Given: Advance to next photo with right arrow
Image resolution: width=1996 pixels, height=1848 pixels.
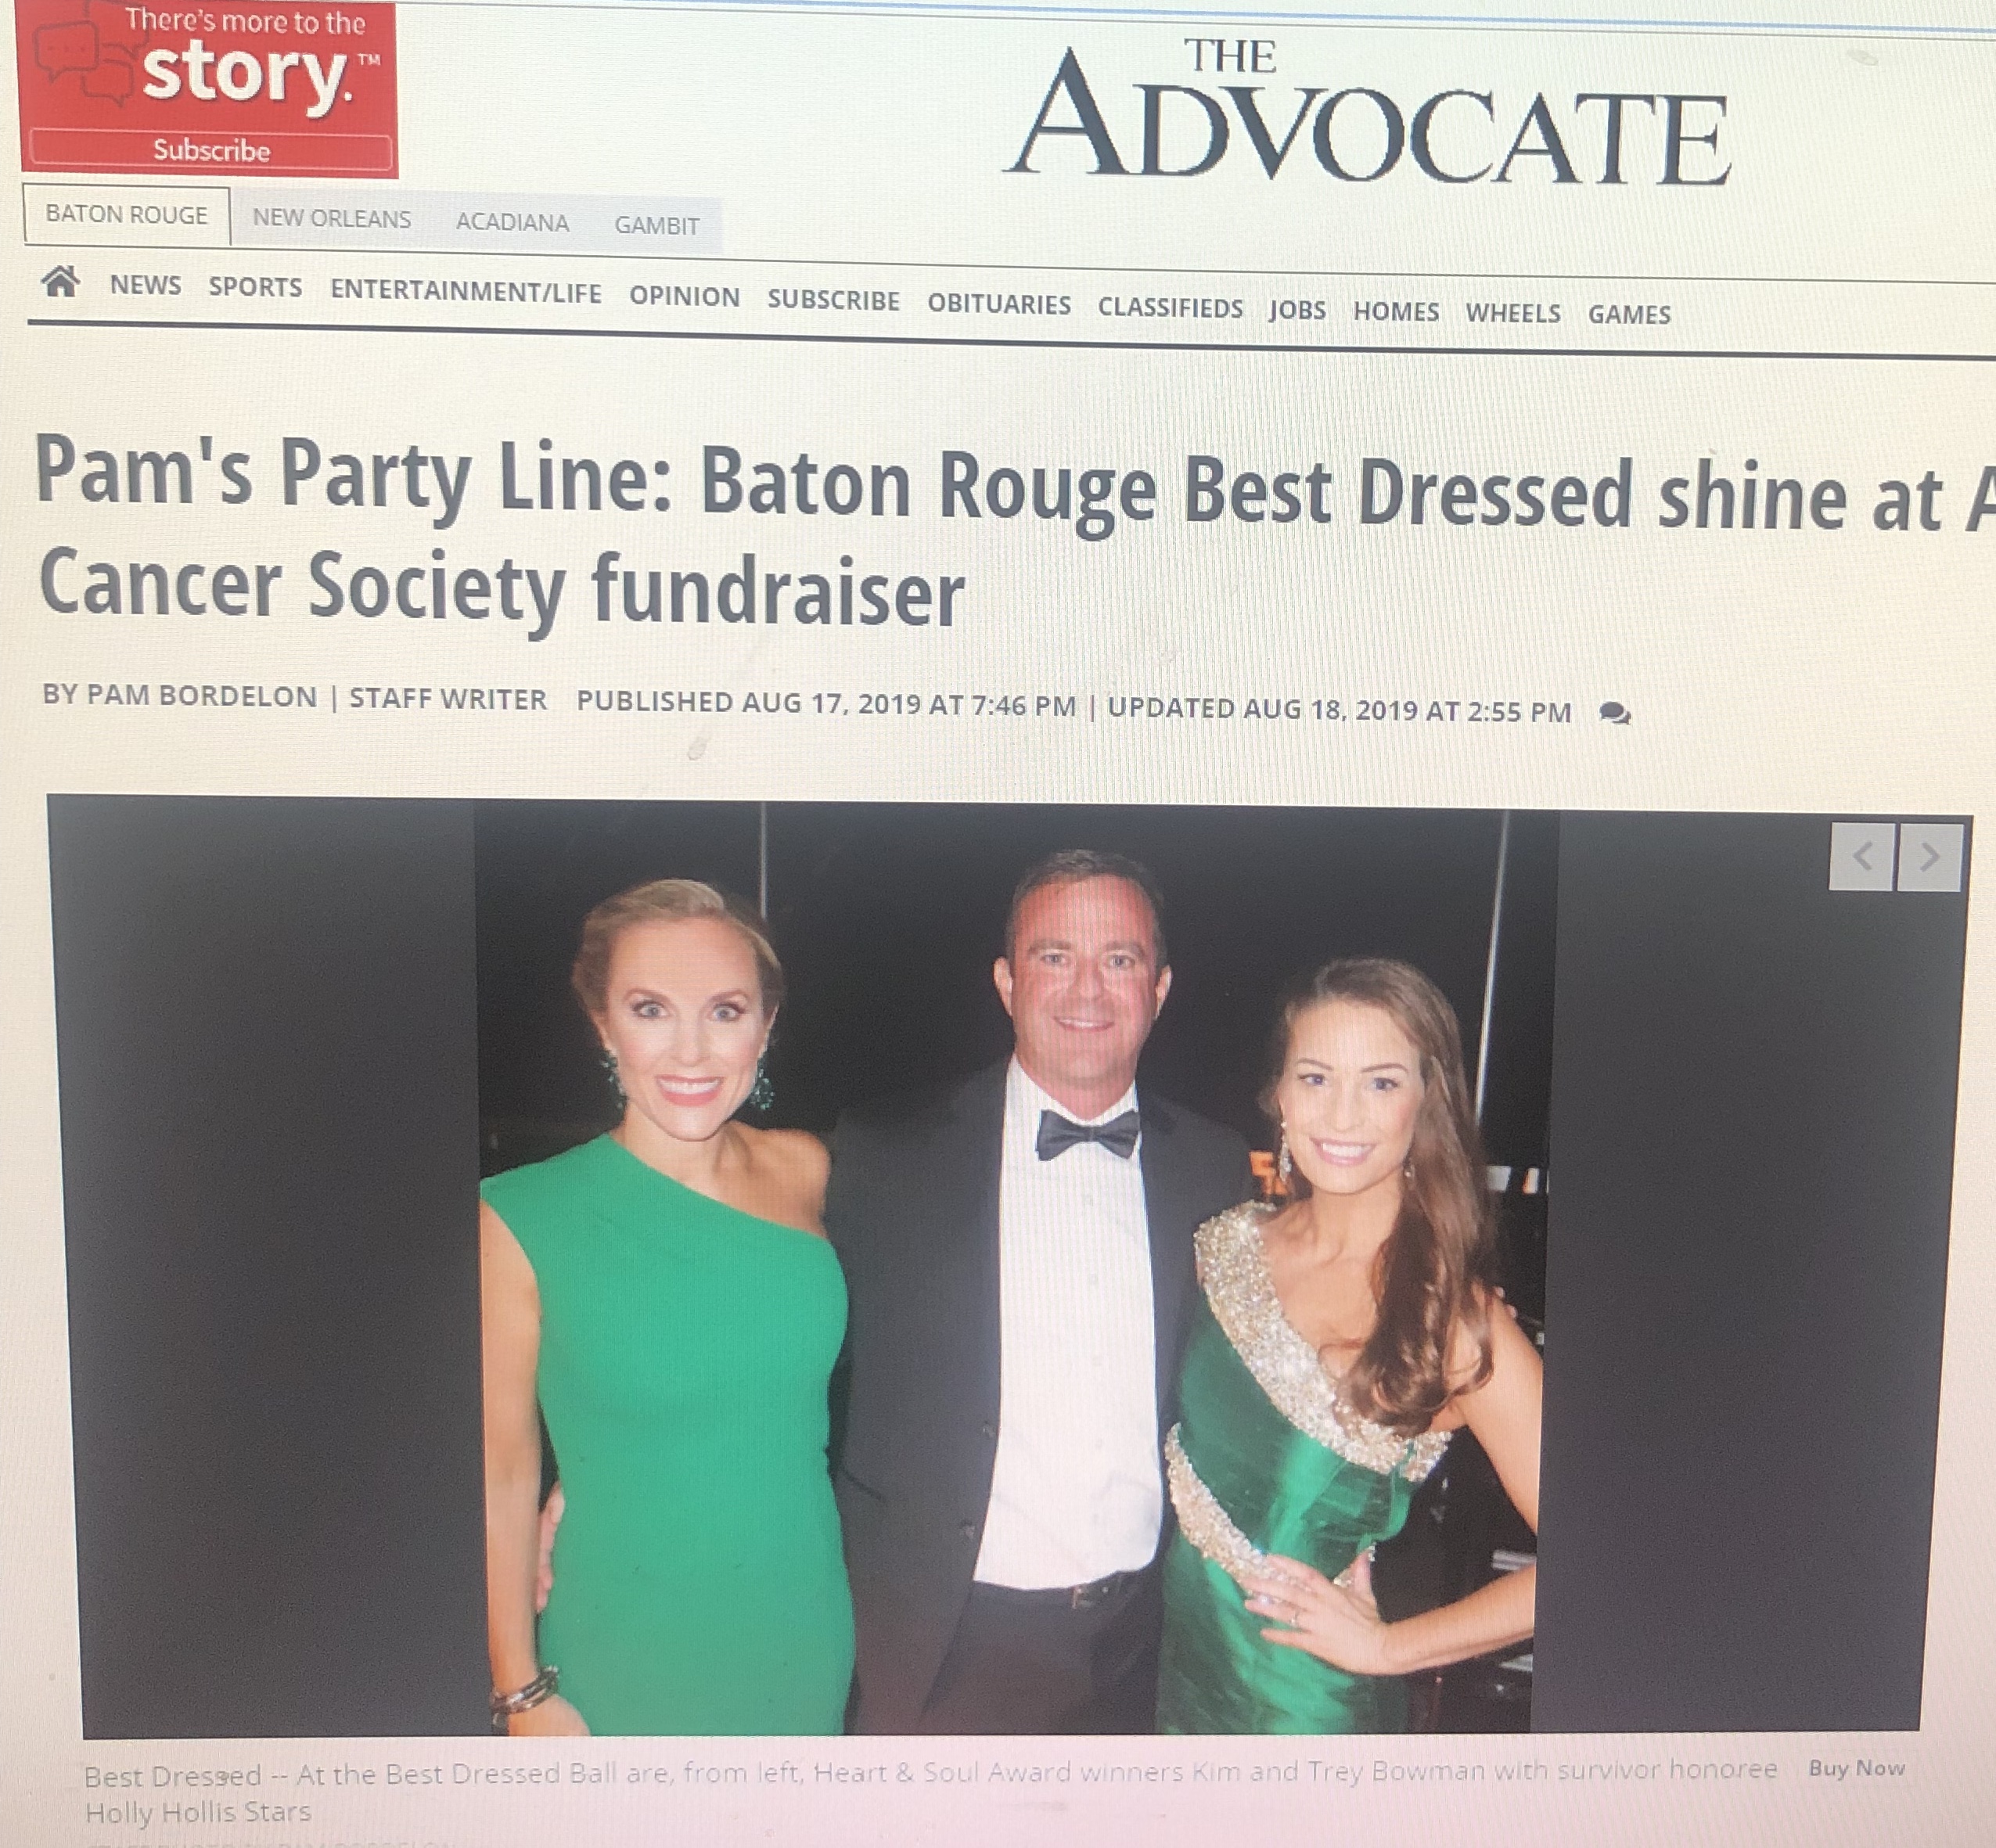Looking at the screenshot, I should pyautogui.click(x=1930, y=856).
